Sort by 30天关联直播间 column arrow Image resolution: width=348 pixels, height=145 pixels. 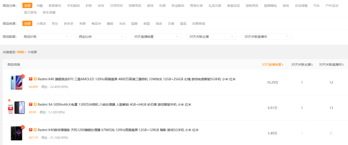[x=343, y=64]
